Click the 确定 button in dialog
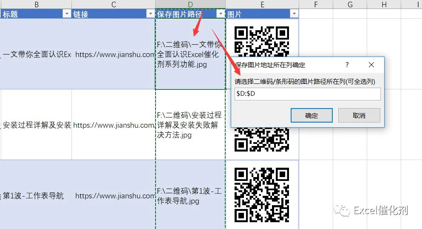422x229 pixels. point(312,115)
